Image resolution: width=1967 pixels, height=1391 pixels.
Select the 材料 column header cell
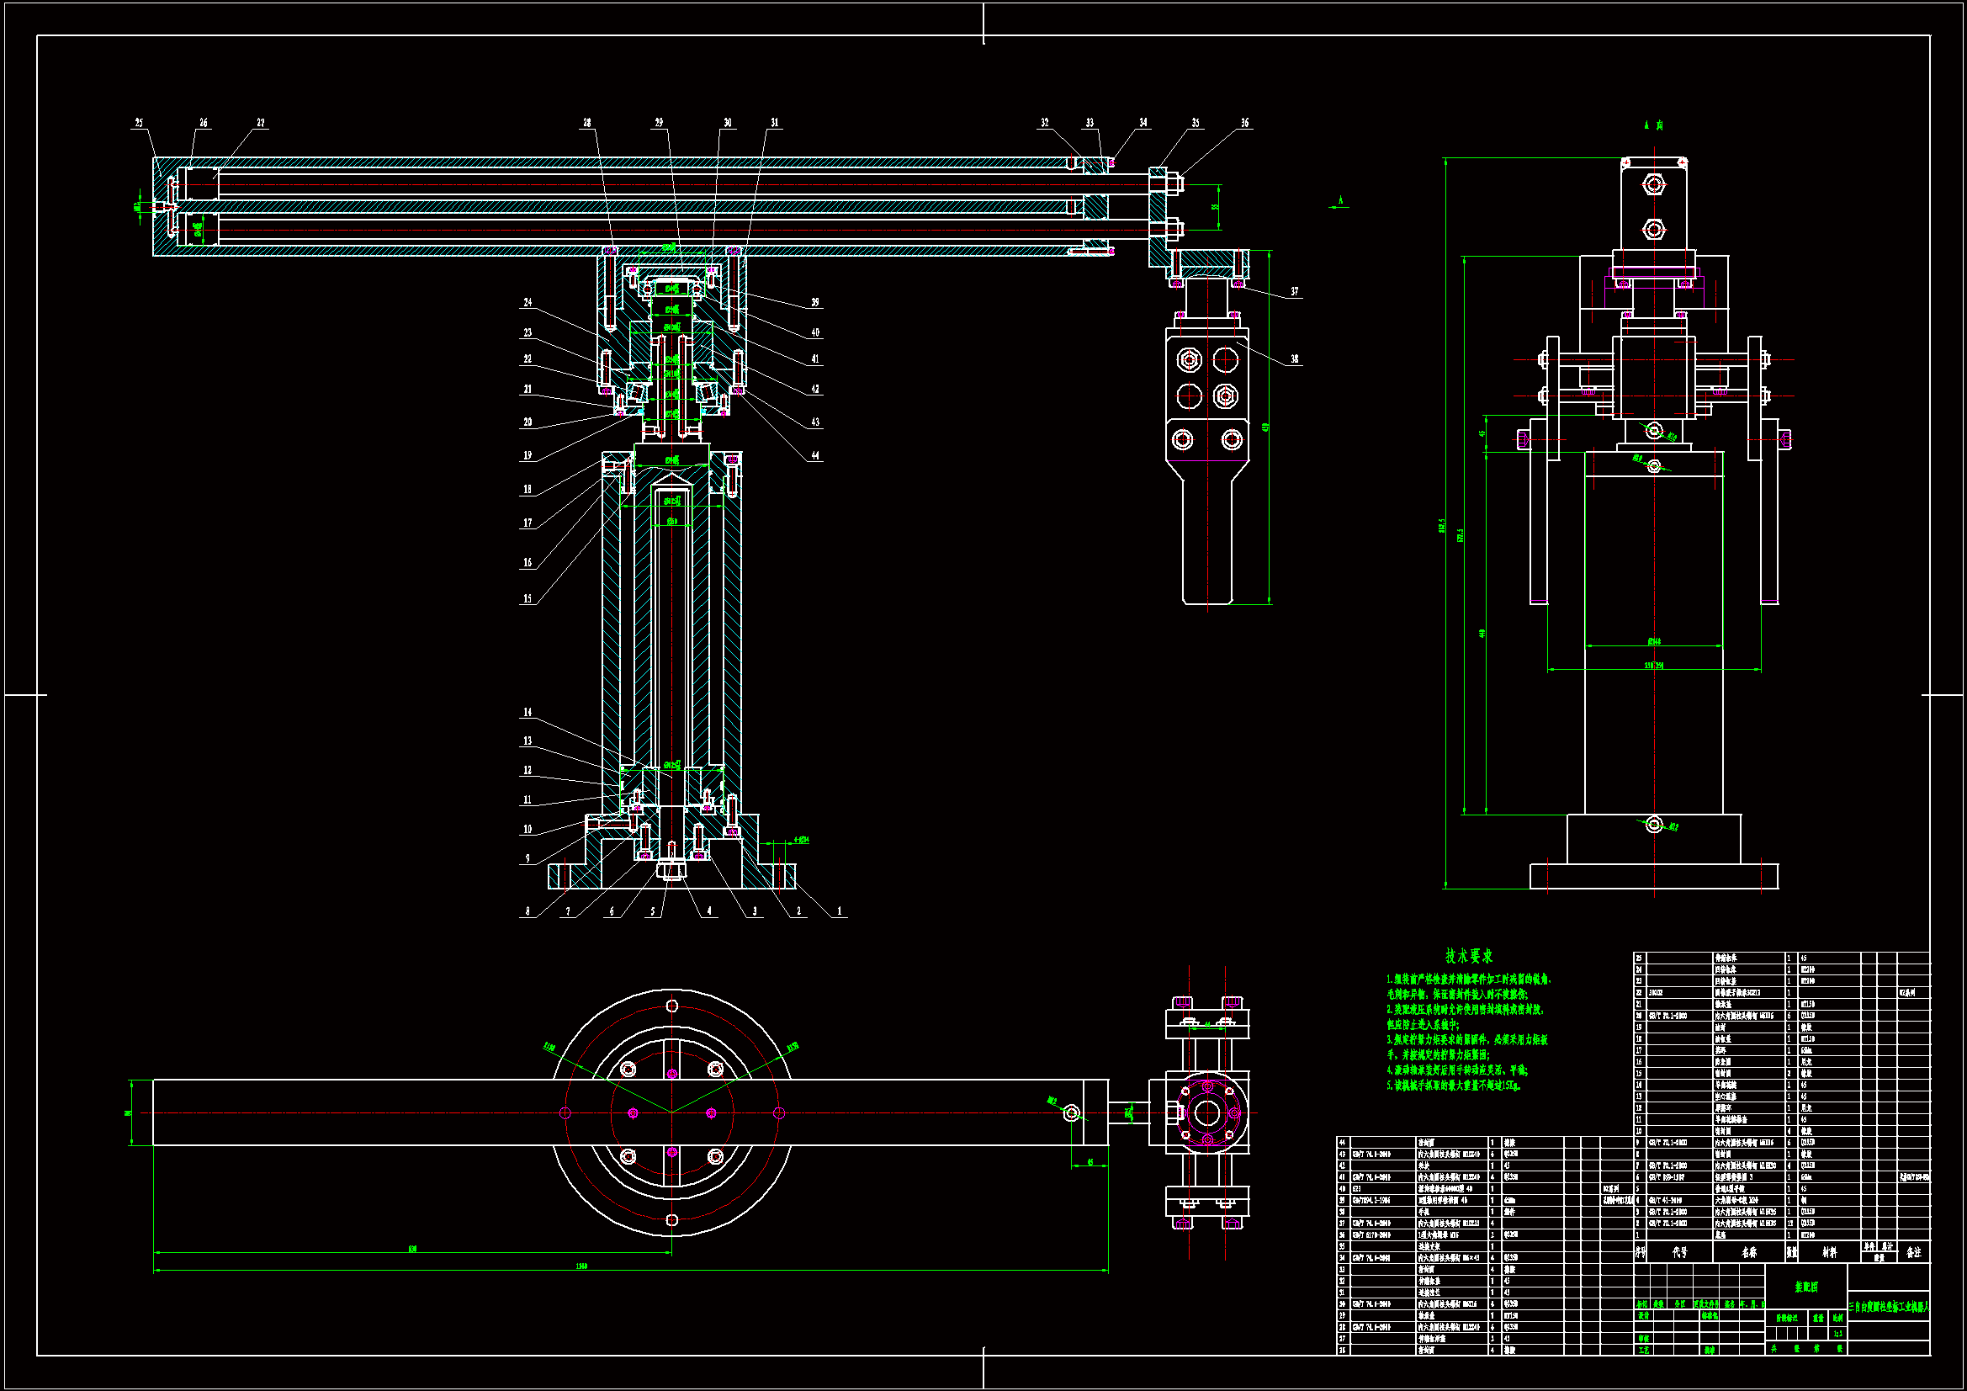point(1830,1252)
